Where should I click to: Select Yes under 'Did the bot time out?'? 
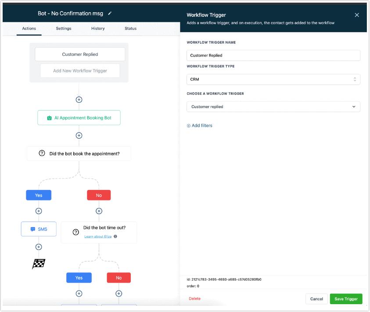79,278
